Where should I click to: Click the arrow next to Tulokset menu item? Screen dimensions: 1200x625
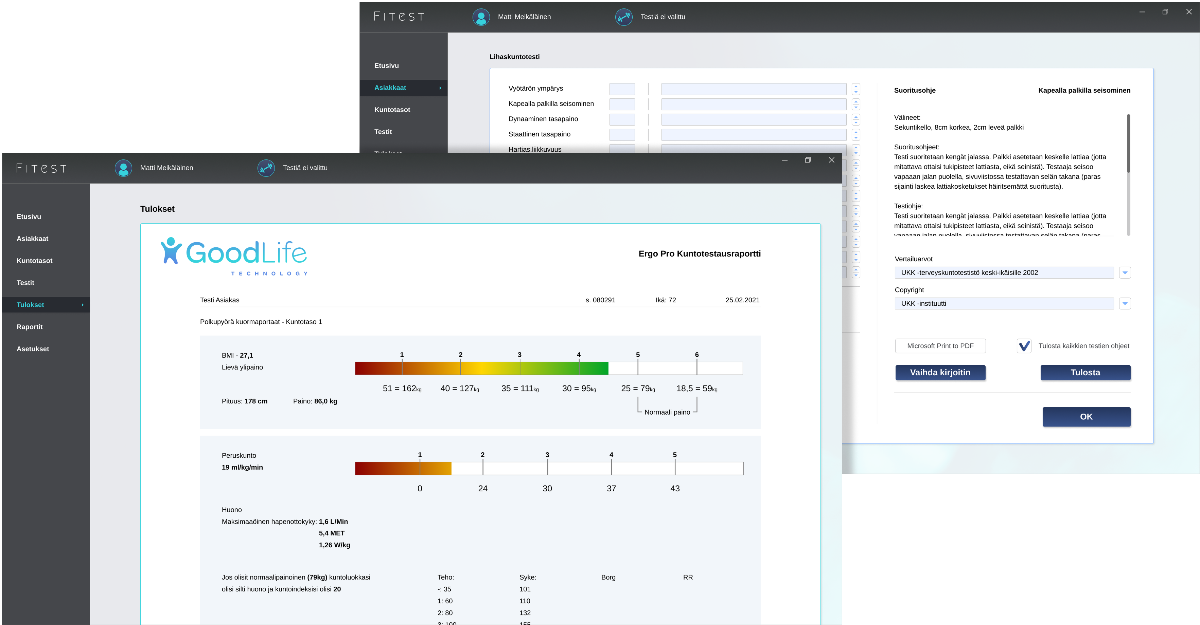click(83, 305)
